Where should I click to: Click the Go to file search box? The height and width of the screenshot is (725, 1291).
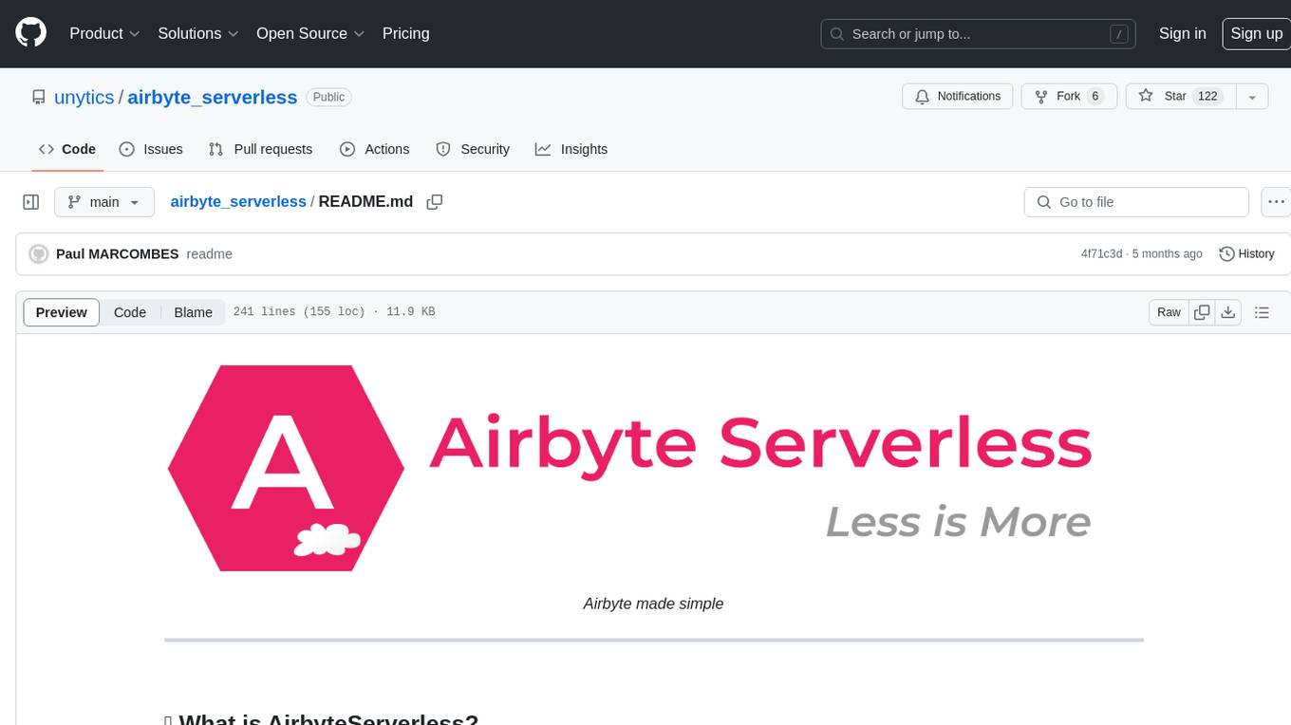point(1136,202)
